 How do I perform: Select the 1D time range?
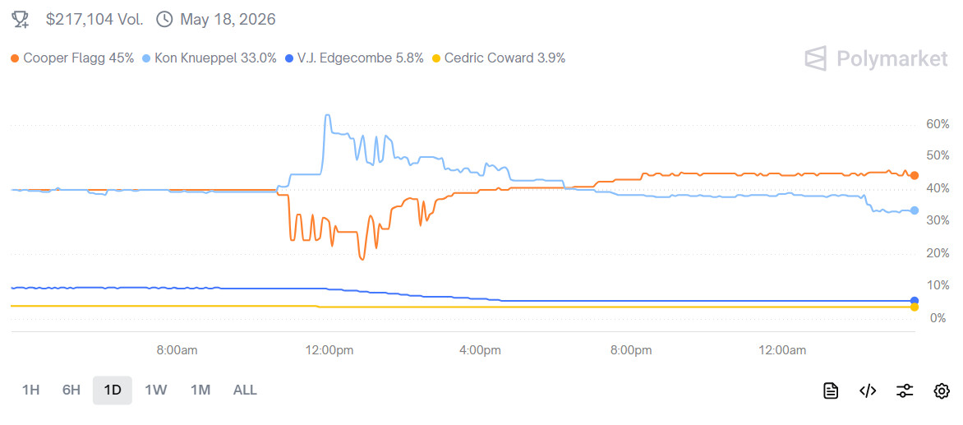(113, 390)
